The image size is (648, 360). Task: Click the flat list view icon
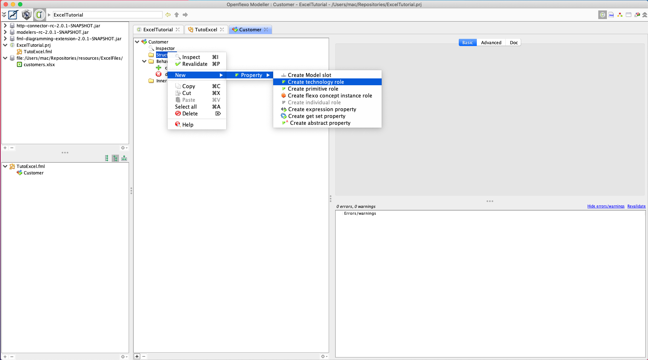pyautogui.click(x=107, y=158)
